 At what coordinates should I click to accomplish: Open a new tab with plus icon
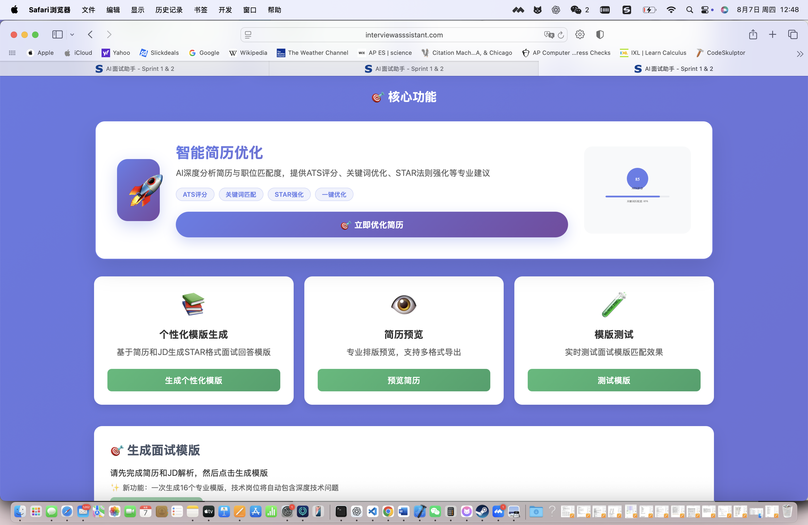772,35
